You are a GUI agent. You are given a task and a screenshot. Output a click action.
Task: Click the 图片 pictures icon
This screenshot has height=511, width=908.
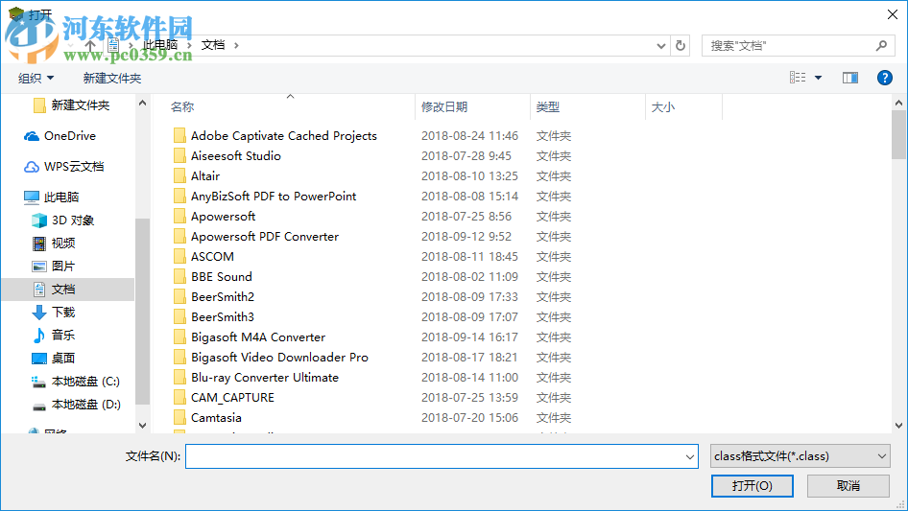coord(38,267)
